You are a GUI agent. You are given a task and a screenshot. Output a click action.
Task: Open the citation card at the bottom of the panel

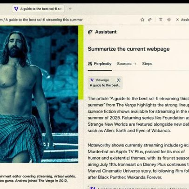[138, 187]
